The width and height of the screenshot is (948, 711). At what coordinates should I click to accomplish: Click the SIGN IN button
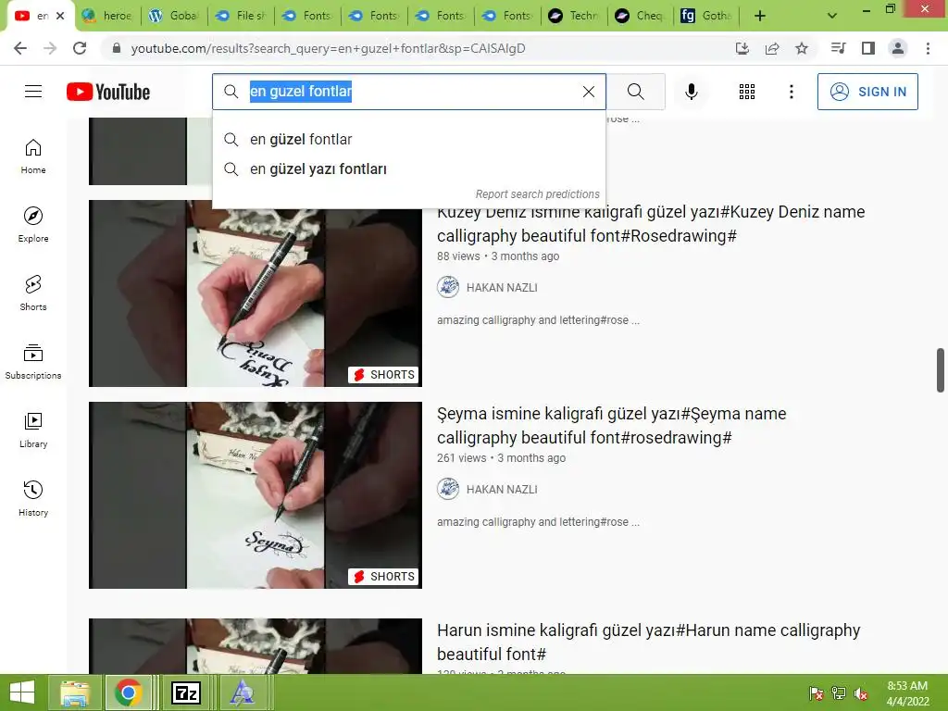coord(867,92)
